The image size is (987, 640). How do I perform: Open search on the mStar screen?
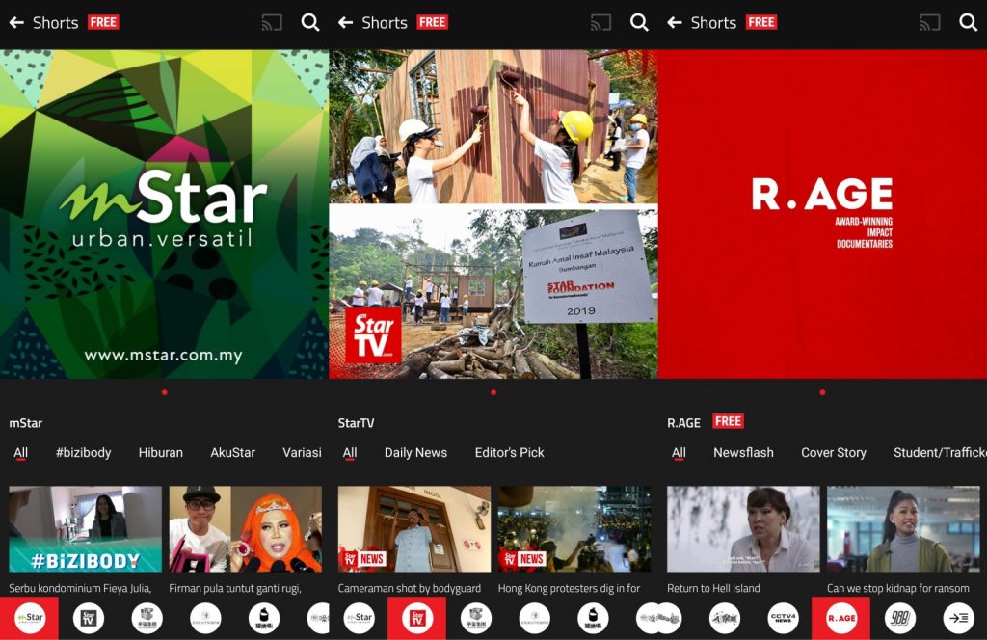tap(309, 23)
